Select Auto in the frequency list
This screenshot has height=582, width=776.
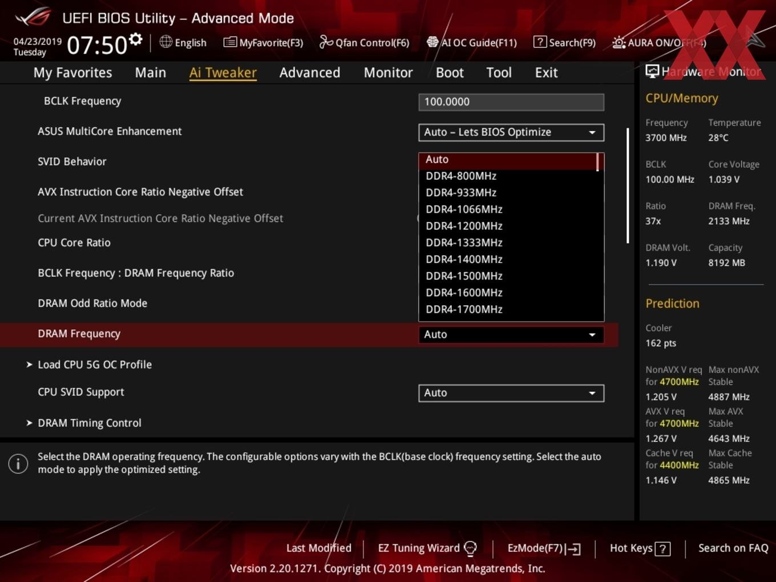point(507,160)
